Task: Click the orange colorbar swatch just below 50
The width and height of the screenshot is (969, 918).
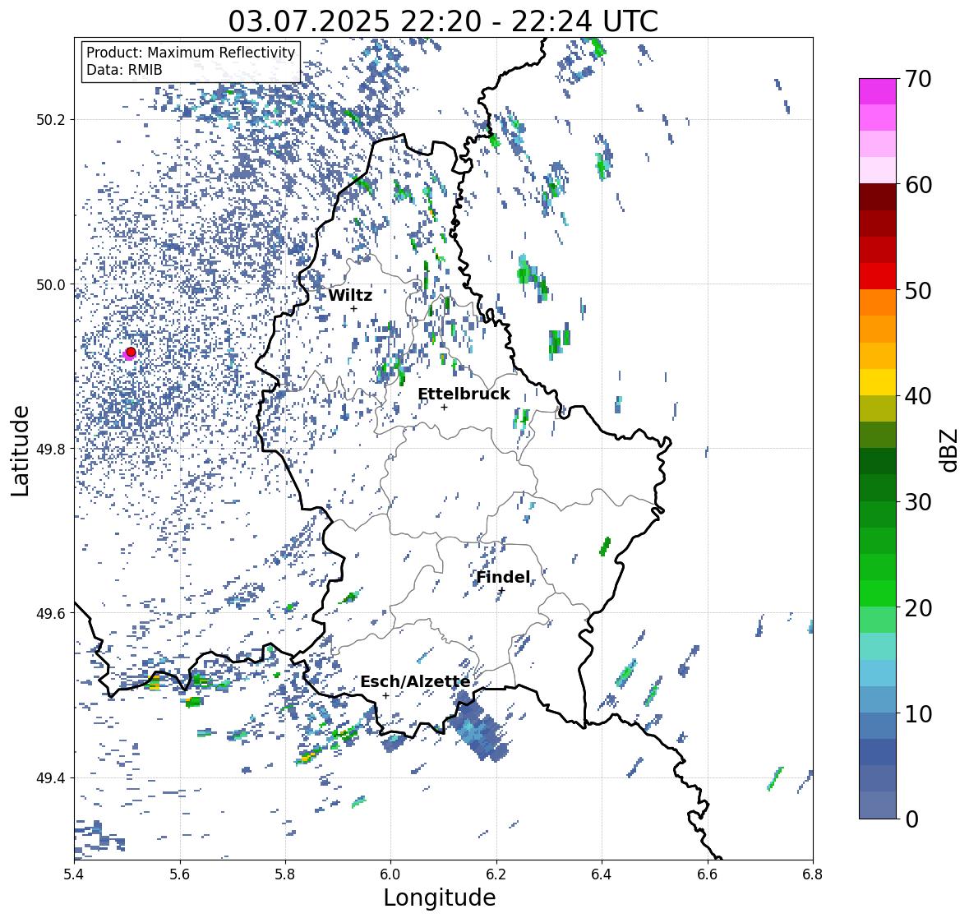Action: click(x=878, y=302)
